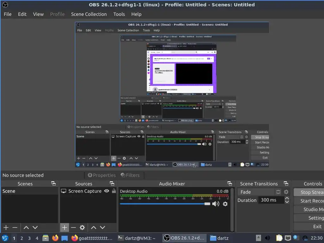Open the network tray icon
Screen dimensions: 324x243
pyautogui.click(x=288, y=238)
